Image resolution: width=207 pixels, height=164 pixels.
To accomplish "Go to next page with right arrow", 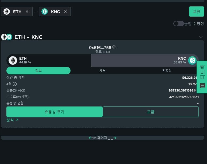I will [115, 138].
